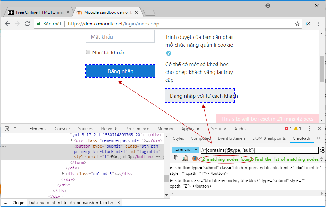The image size is (326, 207).
Task: Click the red error count icon
Action: [286, 129]
